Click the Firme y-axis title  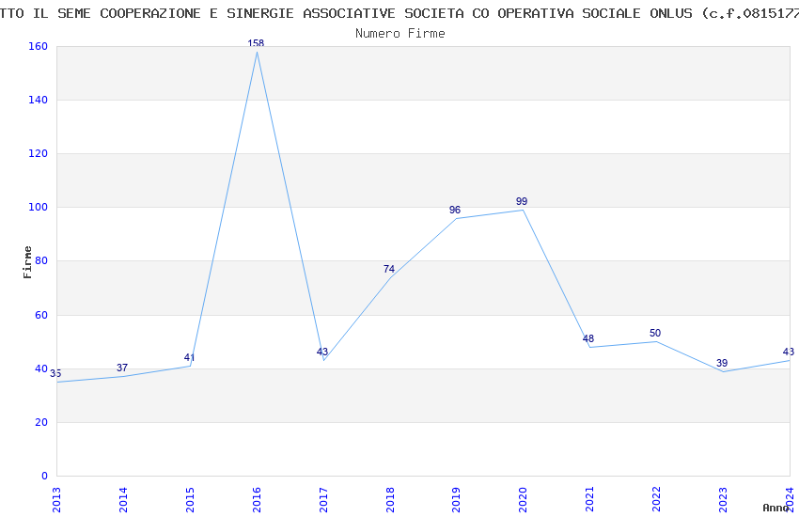(27, 262)
